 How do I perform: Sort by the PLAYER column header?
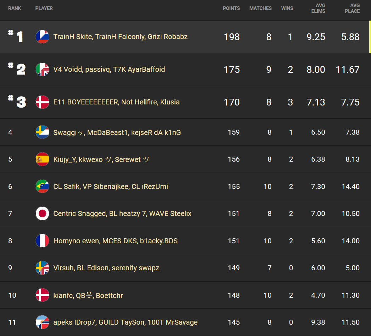(44, 8)
